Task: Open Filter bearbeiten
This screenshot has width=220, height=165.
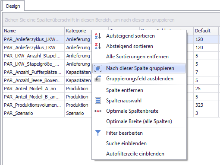Action: pyautogui.click(x=139, y=133)
